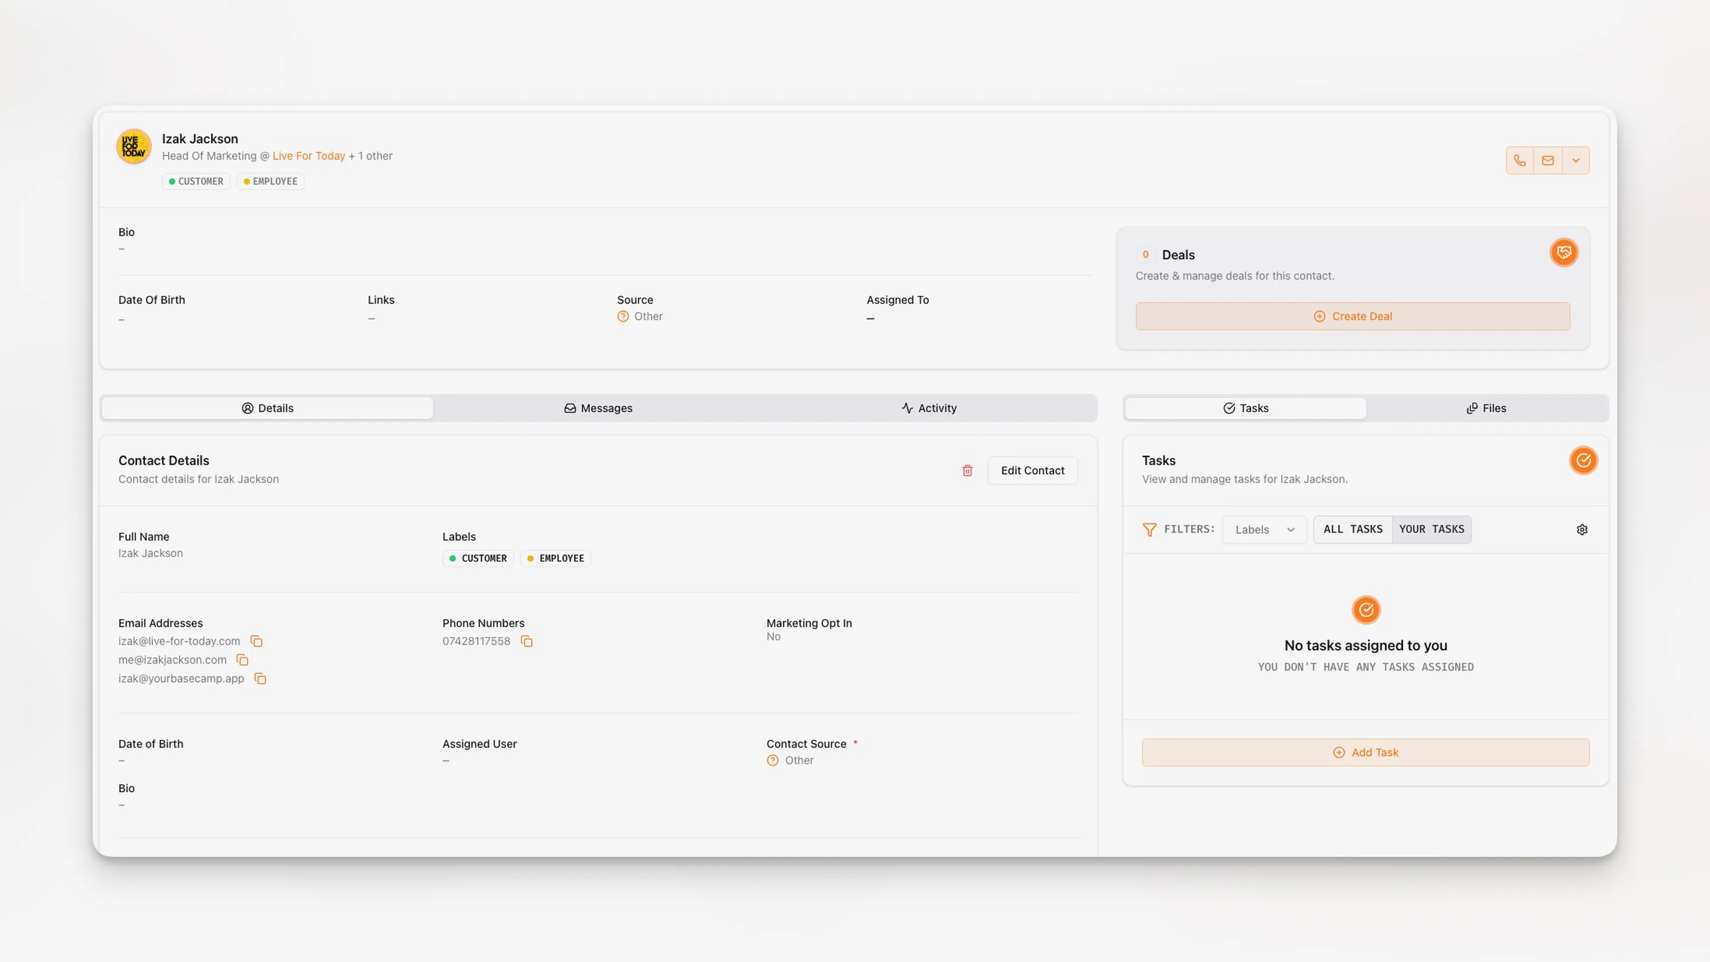The width and height of the screenshot is (1710, 962).
Task: Click the phone number 07428117558 text
Action: pyautogui.click(x=476, y=641)
